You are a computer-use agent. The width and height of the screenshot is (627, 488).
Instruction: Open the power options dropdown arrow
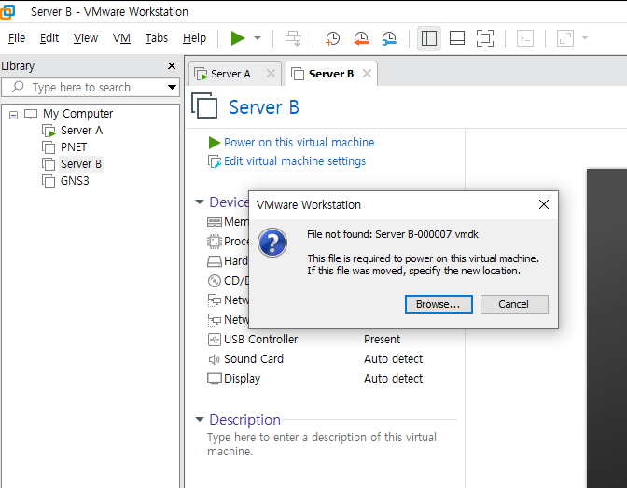(258, 38)
